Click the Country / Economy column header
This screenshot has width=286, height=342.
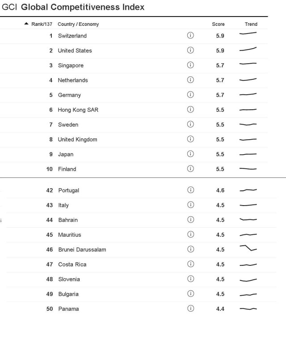78,24
